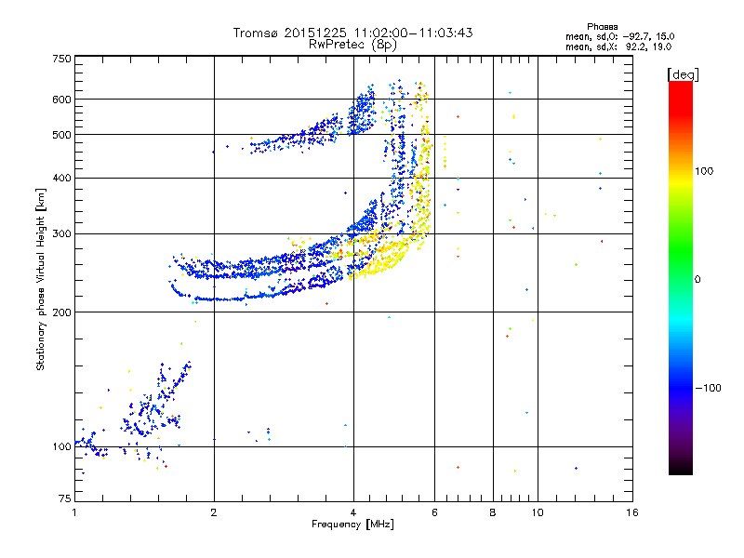
Task: Click the 'mean, sd,X: 92.2, 19.0' text
Action: [x=618, y=46]
